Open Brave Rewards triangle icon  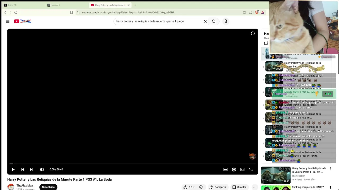tap(263, 12)
